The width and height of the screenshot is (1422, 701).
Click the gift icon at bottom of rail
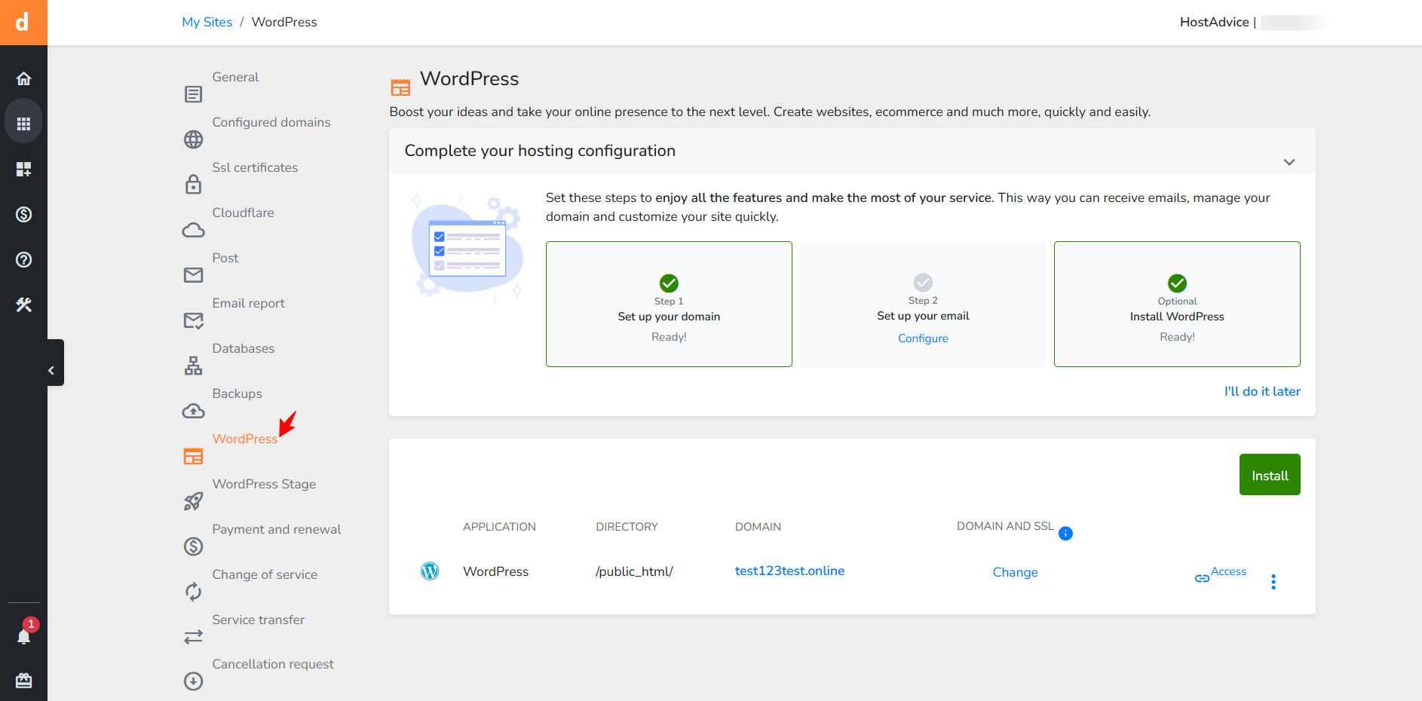point(23,681)
